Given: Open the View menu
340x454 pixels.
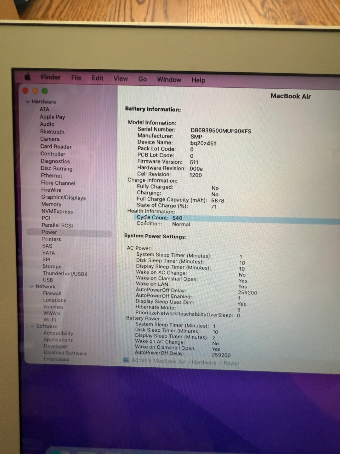Looking at the screenshot, I should coord(121,79).
